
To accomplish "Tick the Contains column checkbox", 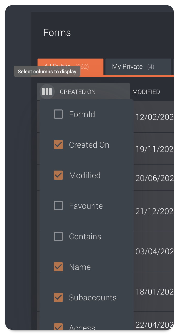I will coord(58,236).
